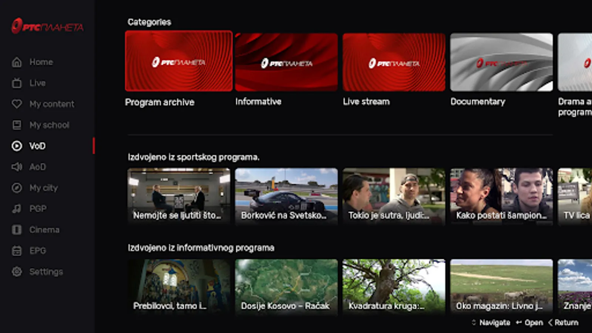Viewport: 592px width, 333px height.
Task: Play the 'Znanje' video thumbnail
Action: [x=575, y=287]
